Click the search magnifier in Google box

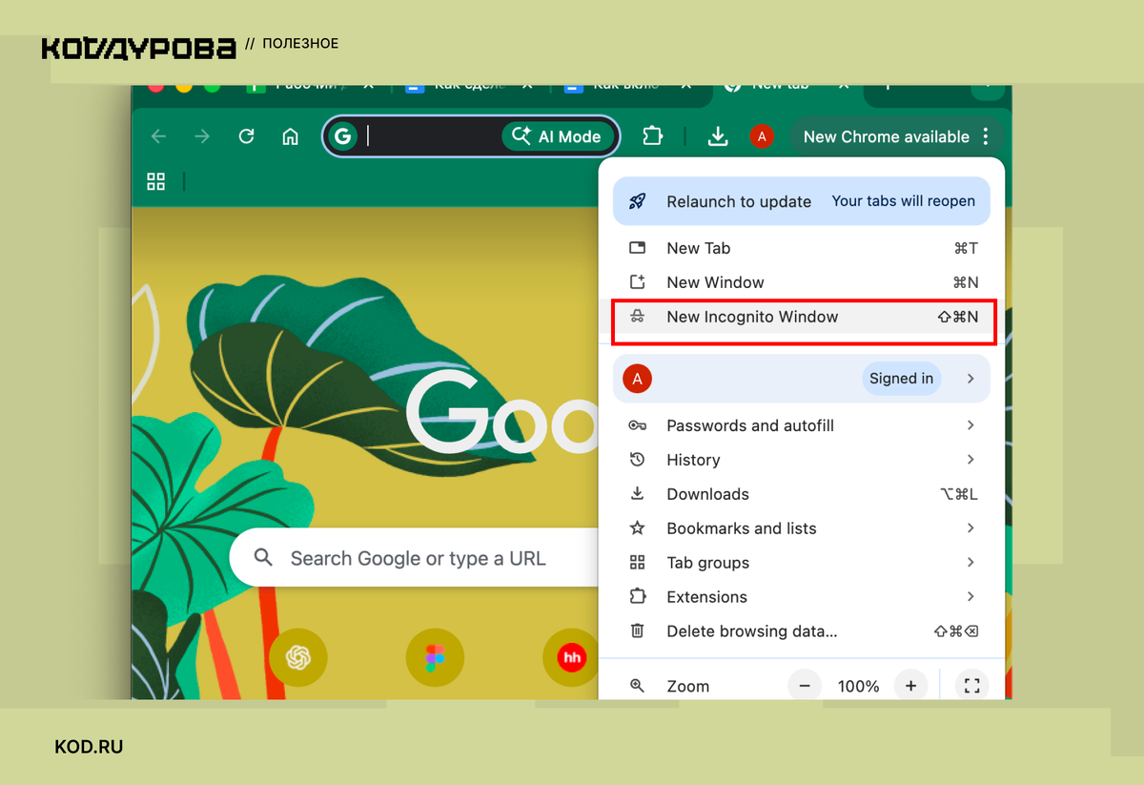[x=264, y=558]
